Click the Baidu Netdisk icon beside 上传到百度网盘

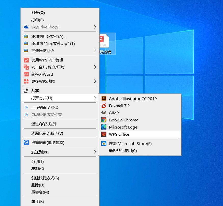pyautogui.click(x=26, y=107)
